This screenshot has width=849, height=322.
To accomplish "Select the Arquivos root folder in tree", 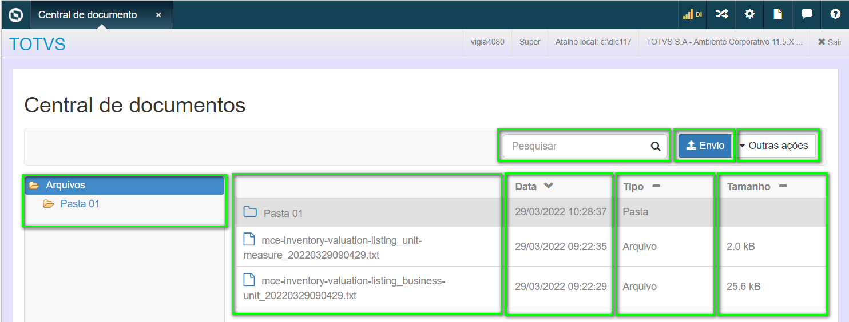I will [66, 185].
